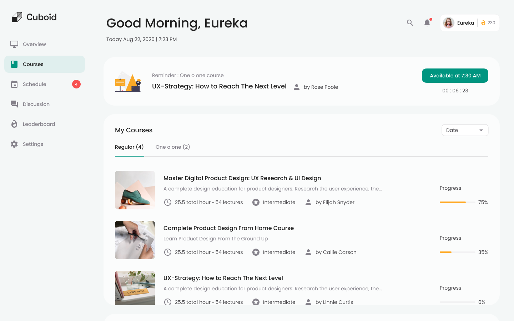Click the Cuboid logo icon

(17, 17)
